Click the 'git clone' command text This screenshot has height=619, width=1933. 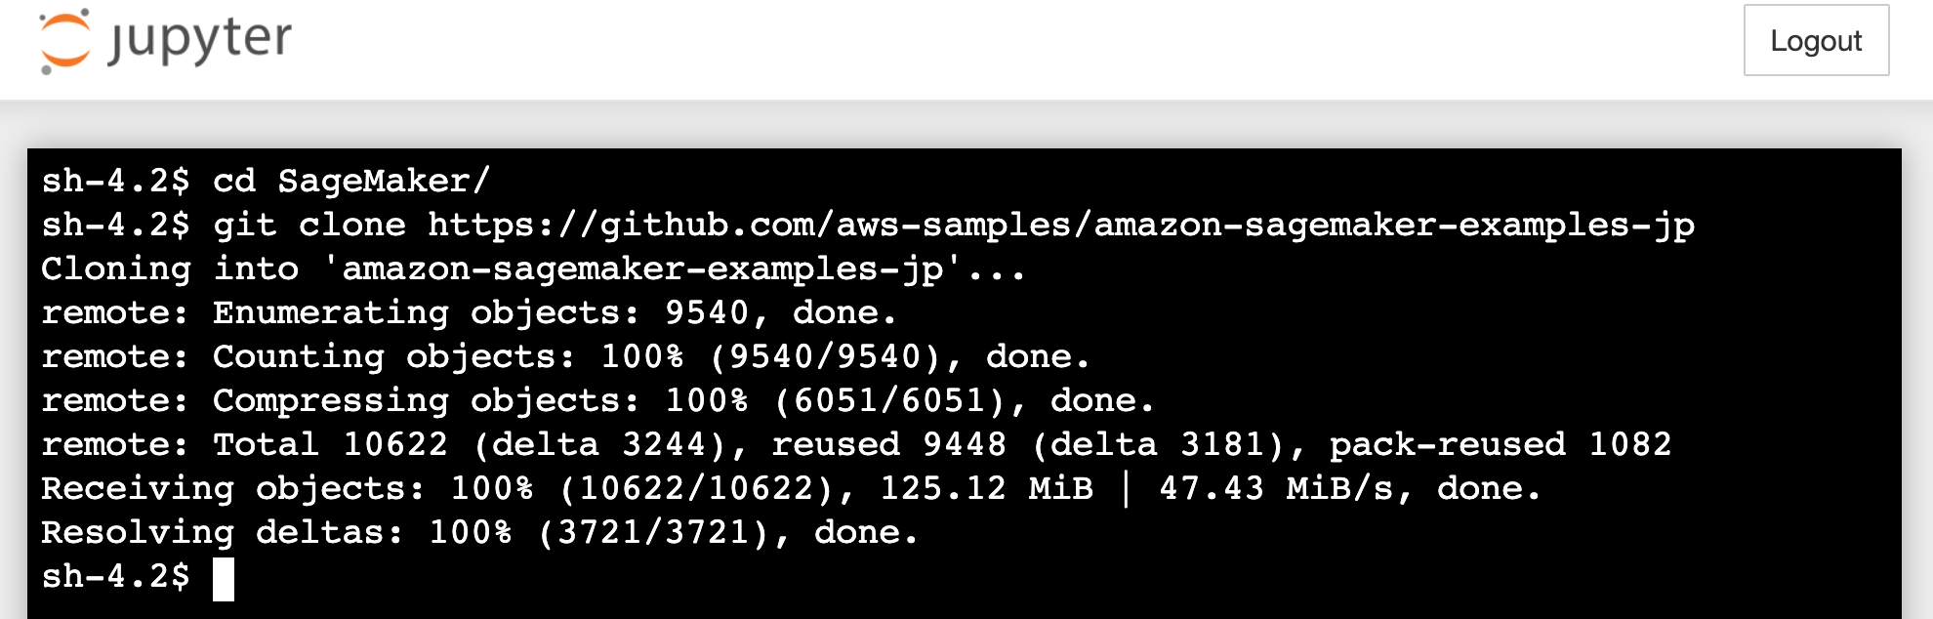click(x=309, y=226)
